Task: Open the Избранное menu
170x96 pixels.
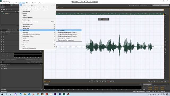Action: point(28,3)
